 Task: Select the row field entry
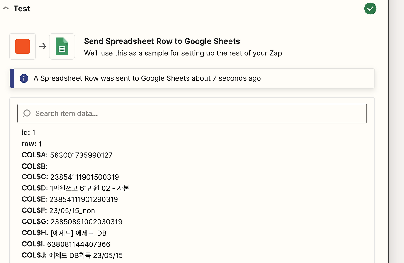point(32,144)
